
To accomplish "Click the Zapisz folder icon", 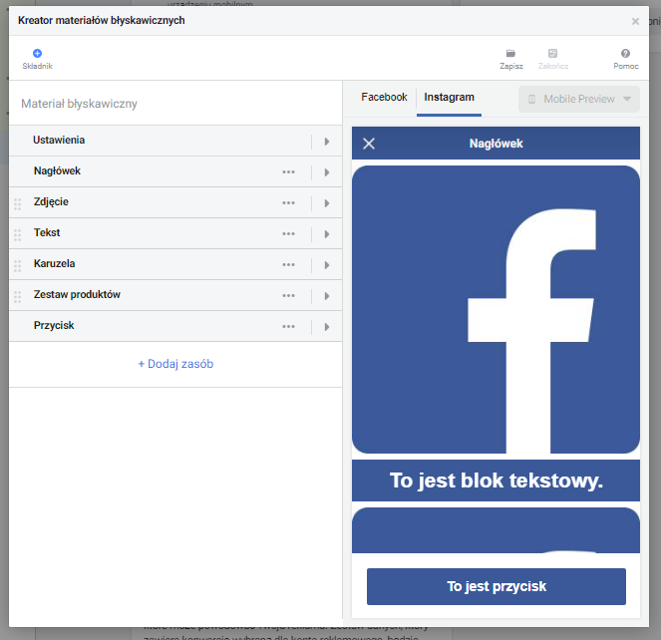I will point(510,53).
